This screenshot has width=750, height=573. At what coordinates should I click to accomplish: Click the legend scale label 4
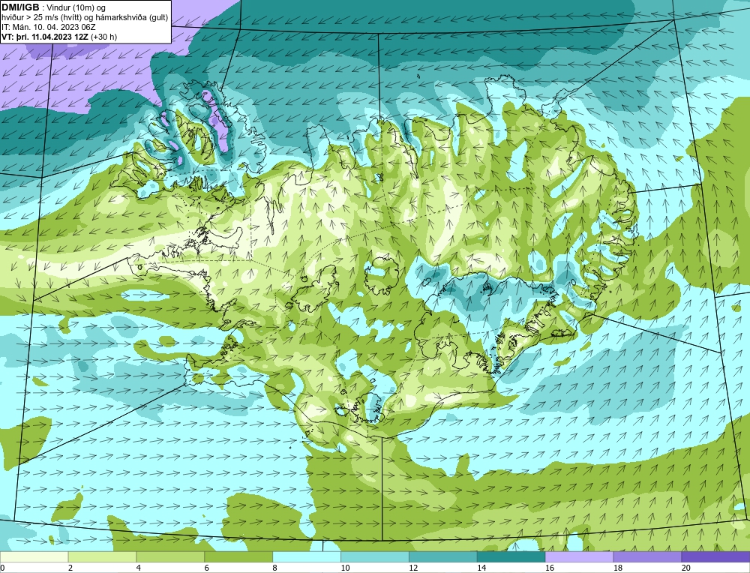139,568
